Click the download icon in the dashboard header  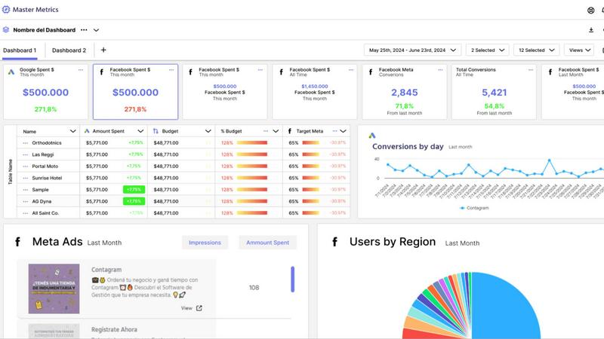click(x=590, y=30)
